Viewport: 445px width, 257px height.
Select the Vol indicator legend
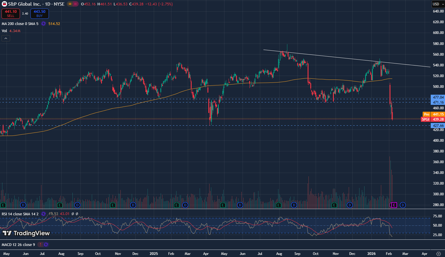4,31
